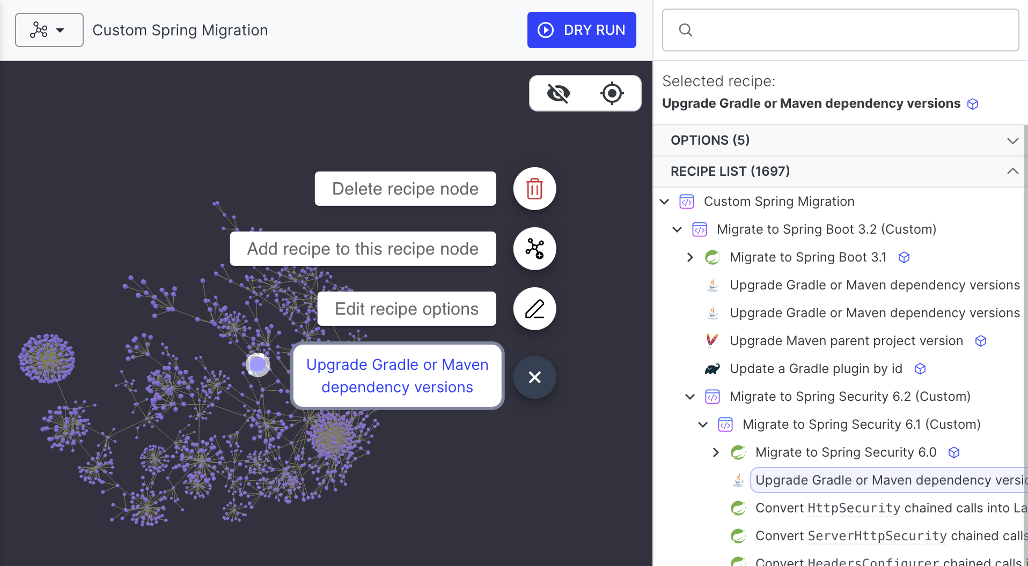Screen dimensions: 1028x566
Task: Click Gradle elephant icon of Update a Gradle plugin
Action: (x=713, y=369)
